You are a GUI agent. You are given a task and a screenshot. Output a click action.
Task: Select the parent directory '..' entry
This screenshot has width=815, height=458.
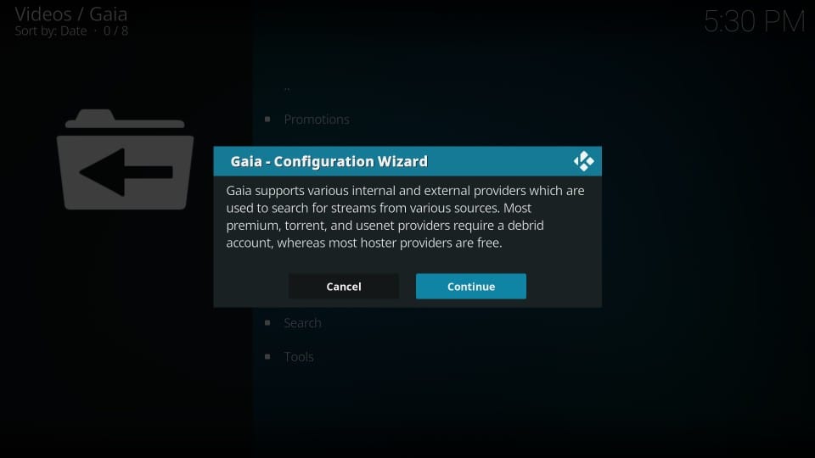[287, 88]
